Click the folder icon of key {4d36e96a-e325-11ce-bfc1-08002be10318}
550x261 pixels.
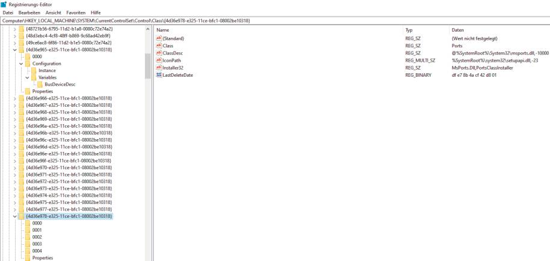[22, 126]
